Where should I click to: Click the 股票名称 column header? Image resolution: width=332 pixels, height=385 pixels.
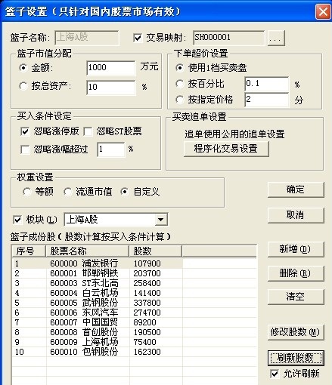pyautogui.click(x=88, y=251)
